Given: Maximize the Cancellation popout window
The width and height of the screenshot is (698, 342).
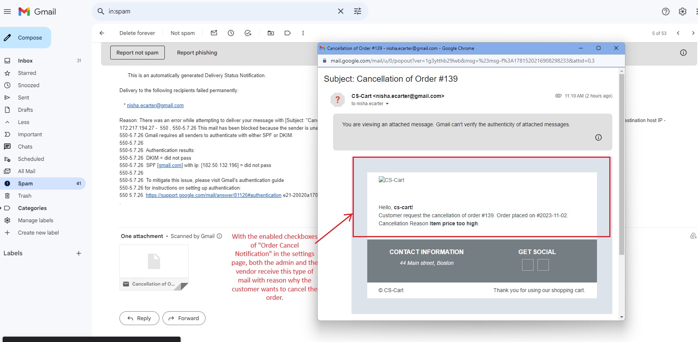Looking at the screenshot, I should pyautogui.click(x=599, y=48).
